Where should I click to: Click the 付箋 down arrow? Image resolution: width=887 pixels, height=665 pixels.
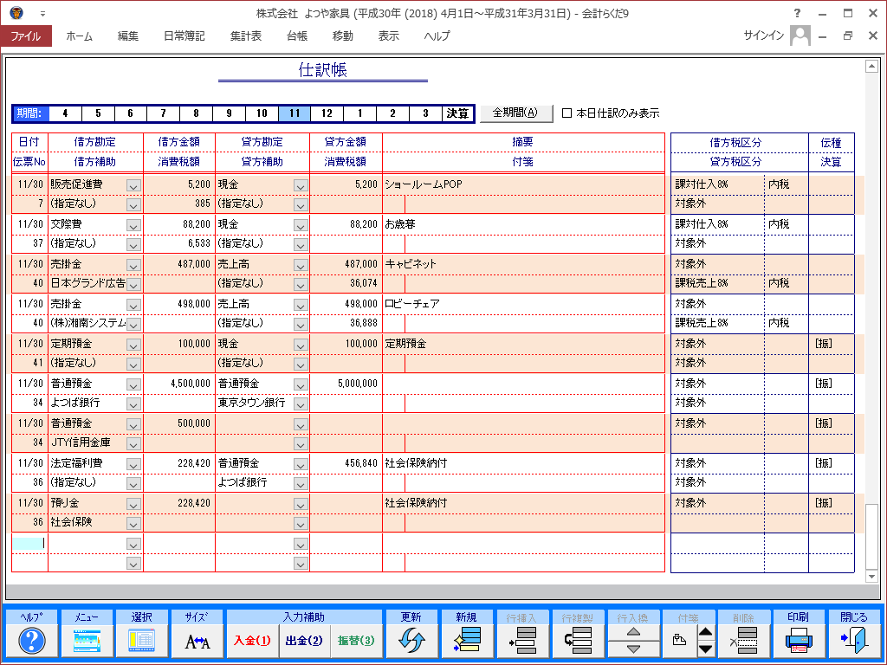click(x=705, y=649)
